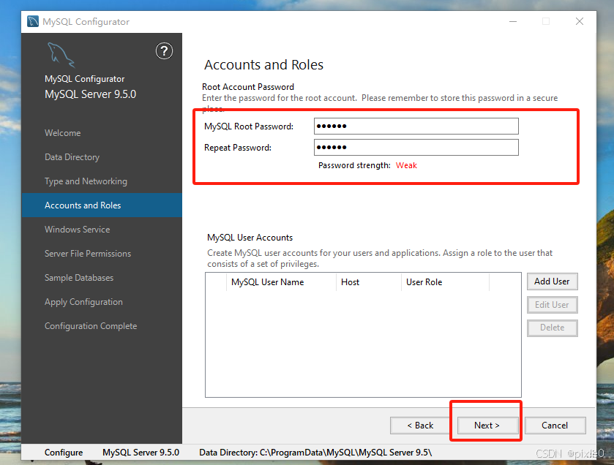The image size is (614, 465).
Task: Sort by MySQL User Name column header
Action: [x=281, y=282]
